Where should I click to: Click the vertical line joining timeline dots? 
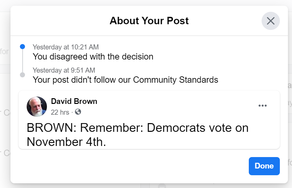23,61
